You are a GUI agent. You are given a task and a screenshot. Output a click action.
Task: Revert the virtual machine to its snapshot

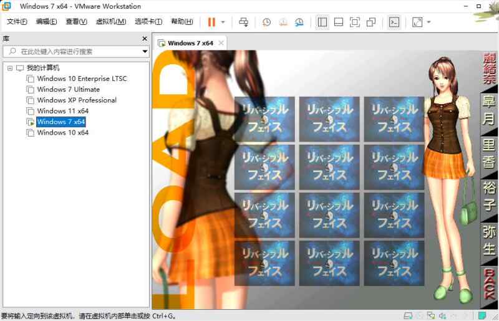pyautogui.click(x=283, y=22)
